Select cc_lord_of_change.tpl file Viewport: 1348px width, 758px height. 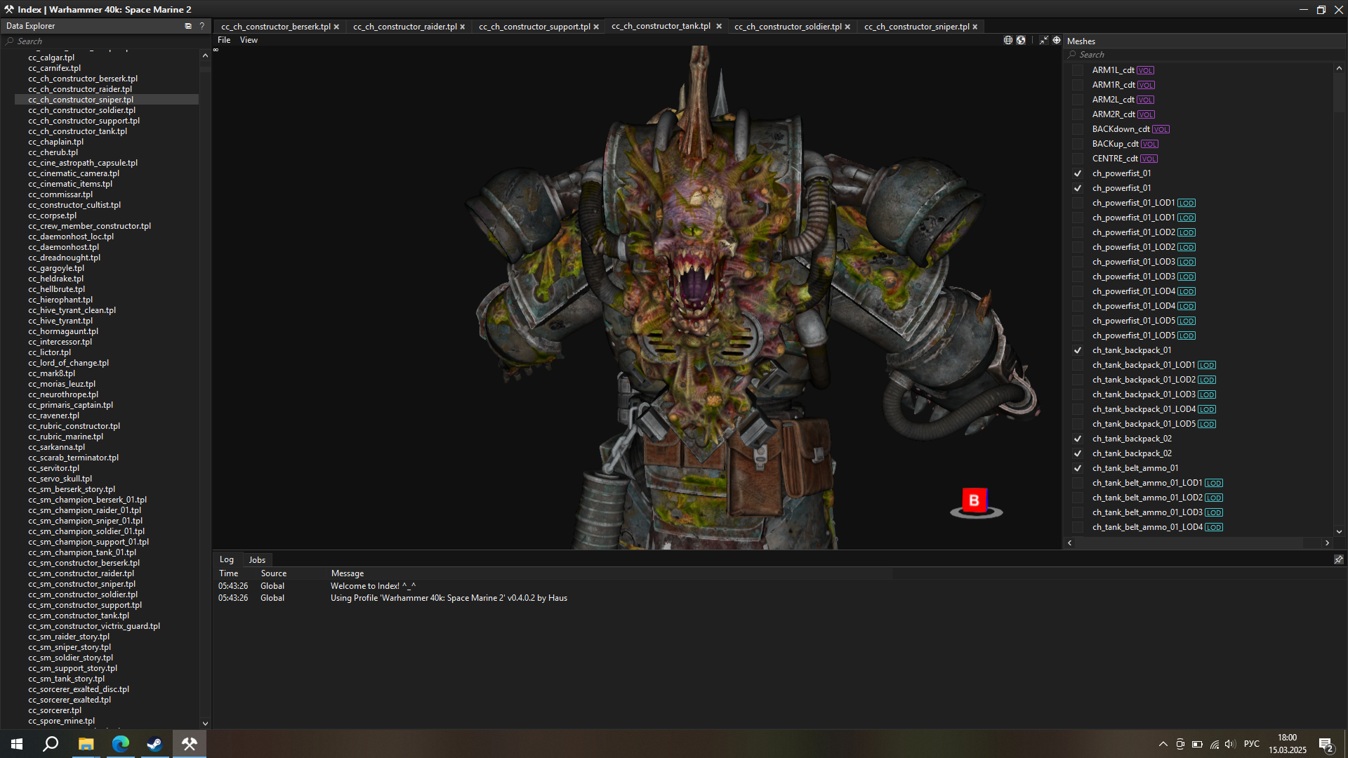click(68, 363)
